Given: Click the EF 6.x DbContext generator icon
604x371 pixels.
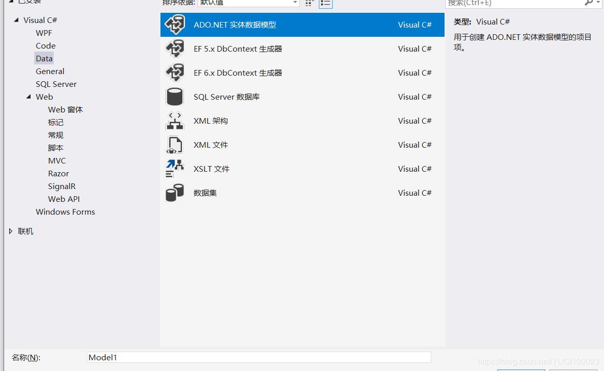Looking at the screenshot, I should (175, 73).
